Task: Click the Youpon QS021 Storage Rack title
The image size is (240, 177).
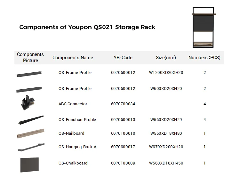Action: click(x=87, y=27)
